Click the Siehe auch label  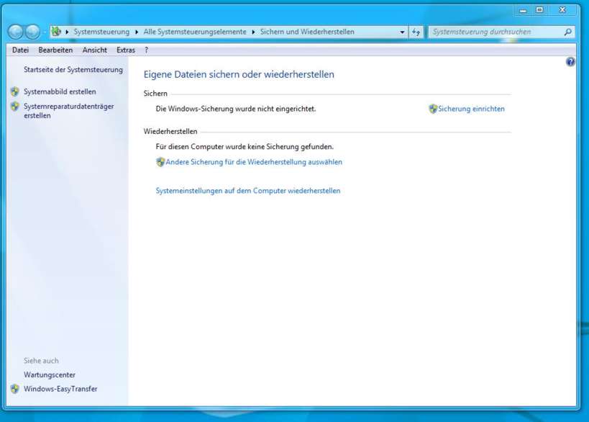coord(41,361)
